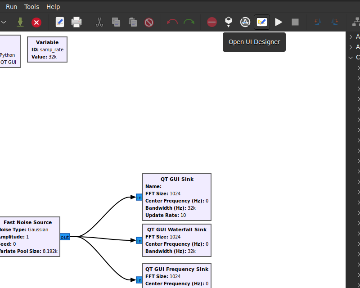Viewport: 360px width, 288px height.
Task: Collapse the expanded category in block library
Action: coord(351,57)
